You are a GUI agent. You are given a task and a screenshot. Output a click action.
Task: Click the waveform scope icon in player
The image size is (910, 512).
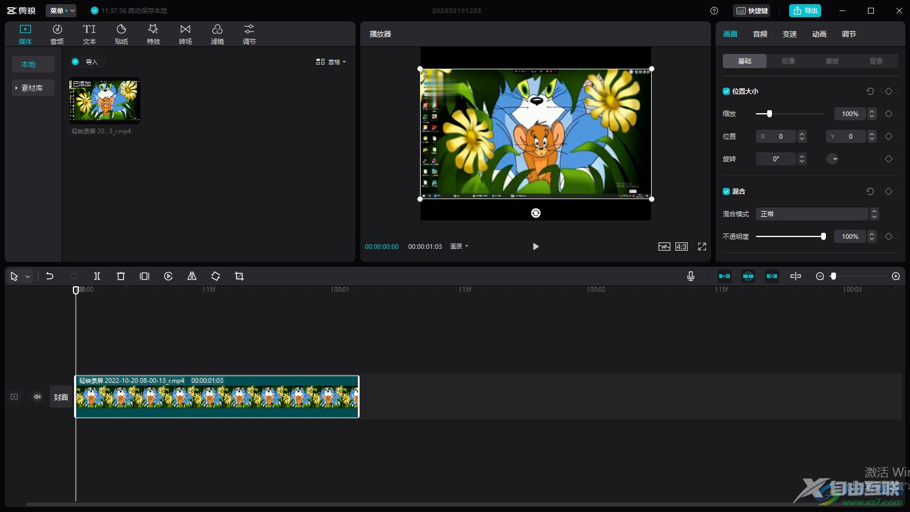point(664,247)
